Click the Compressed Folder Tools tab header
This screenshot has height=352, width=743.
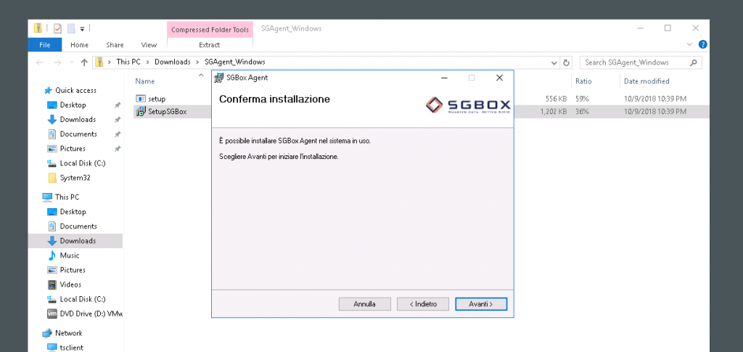[210, 29]
